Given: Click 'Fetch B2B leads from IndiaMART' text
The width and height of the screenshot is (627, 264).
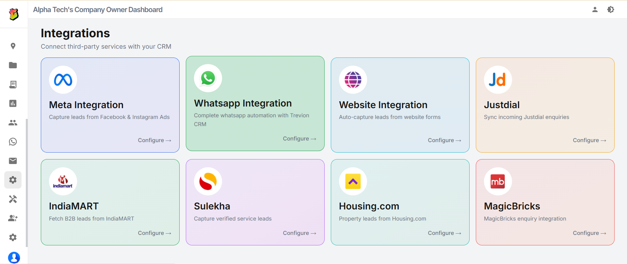Looking at the screenshot, I should [x=91, y=219].
